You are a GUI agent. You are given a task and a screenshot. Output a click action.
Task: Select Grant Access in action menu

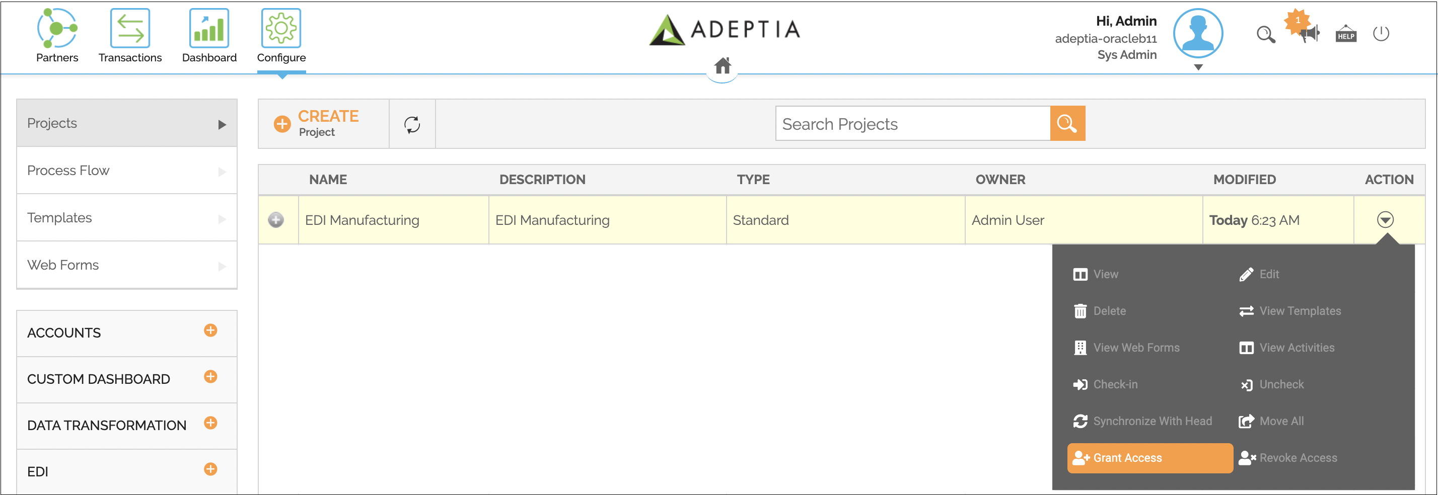click(x=1149, y=458)
